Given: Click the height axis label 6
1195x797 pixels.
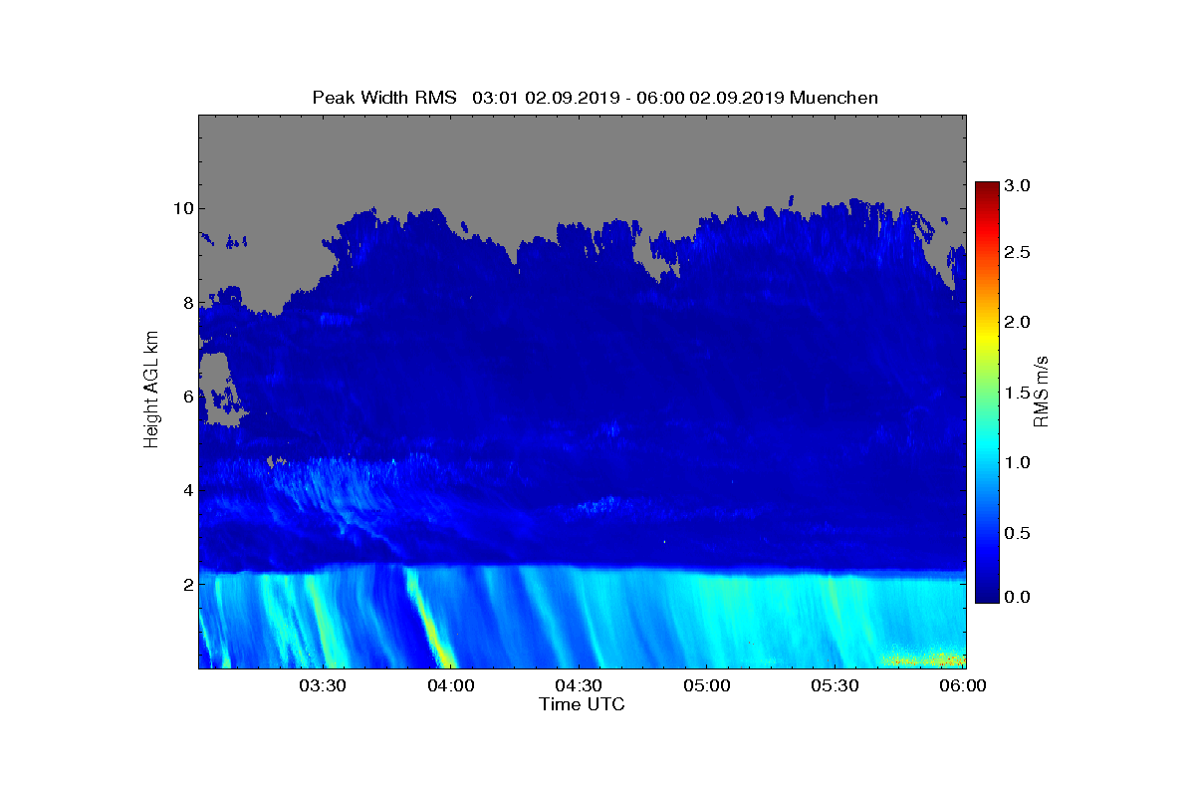Looking at the screenshot, I should (x=186, y=397).
